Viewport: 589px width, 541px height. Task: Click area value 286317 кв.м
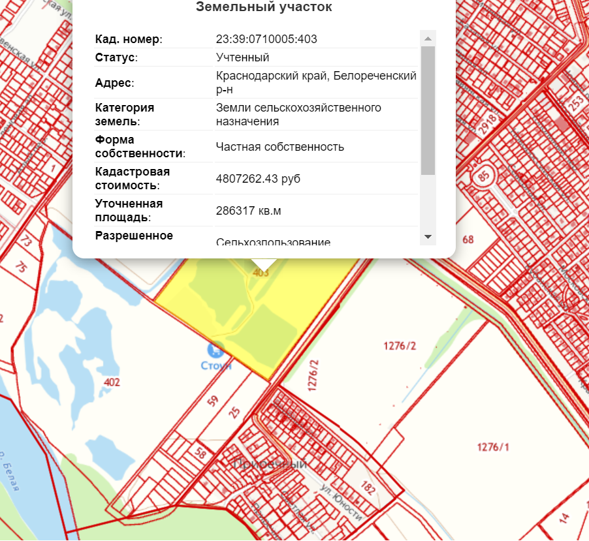248,211
